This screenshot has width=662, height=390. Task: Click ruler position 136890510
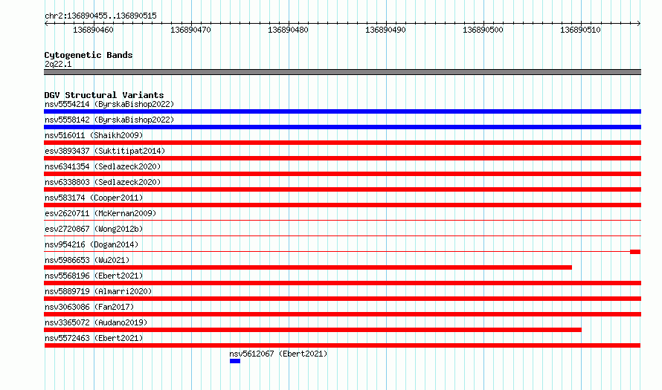point(580,30)
